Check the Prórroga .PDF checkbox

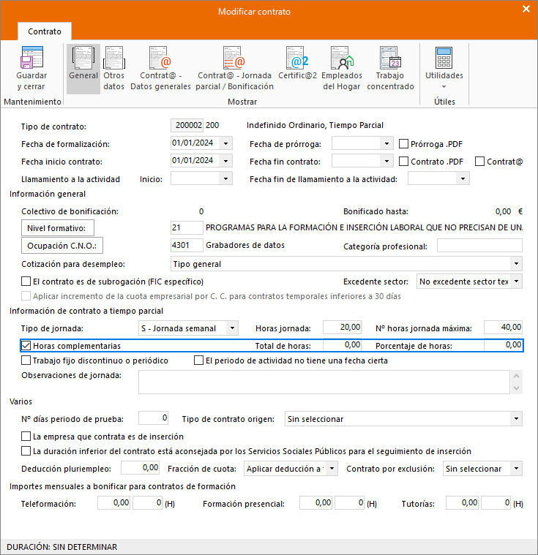pos(403,143)
